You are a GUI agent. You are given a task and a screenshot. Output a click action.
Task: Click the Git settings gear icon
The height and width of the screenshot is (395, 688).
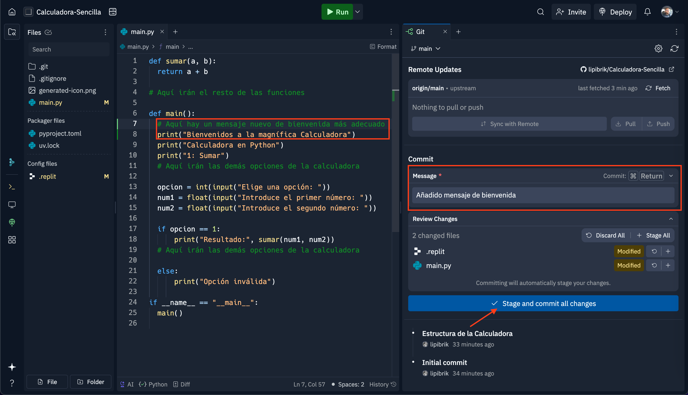658,48
